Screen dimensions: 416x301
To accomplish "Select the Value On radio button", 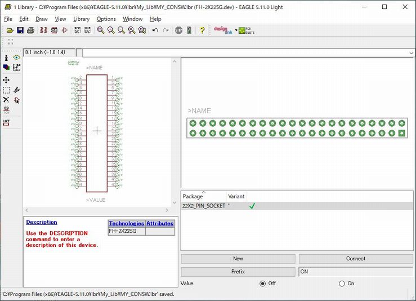I will (342, 284).
